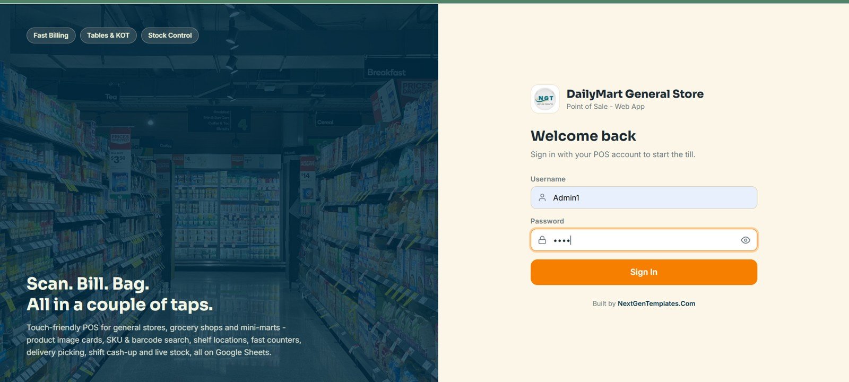Click the orange Sign In button
This screenshot has height=382, width=849.
(644, 272)
